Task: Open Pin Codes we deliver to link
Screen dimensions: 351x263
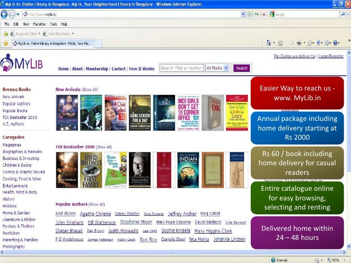Action: [295, 56]
